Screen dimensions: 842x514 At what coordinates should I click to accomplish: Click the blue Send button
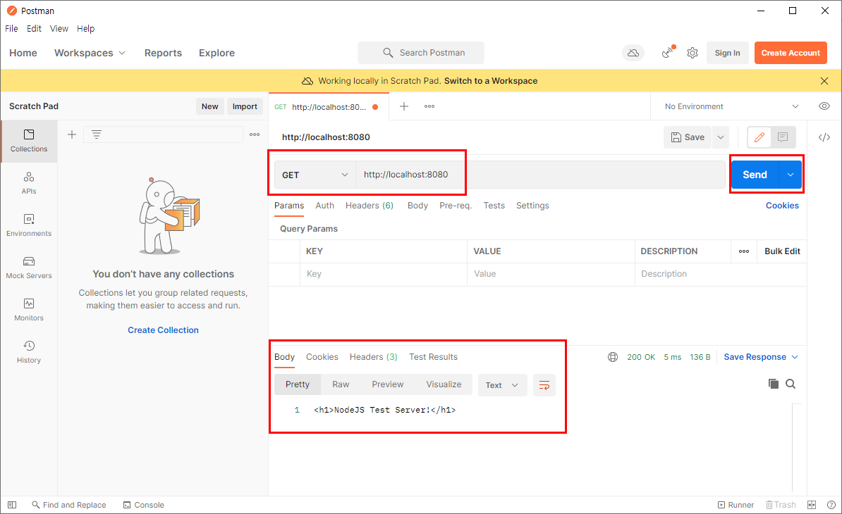755,175
